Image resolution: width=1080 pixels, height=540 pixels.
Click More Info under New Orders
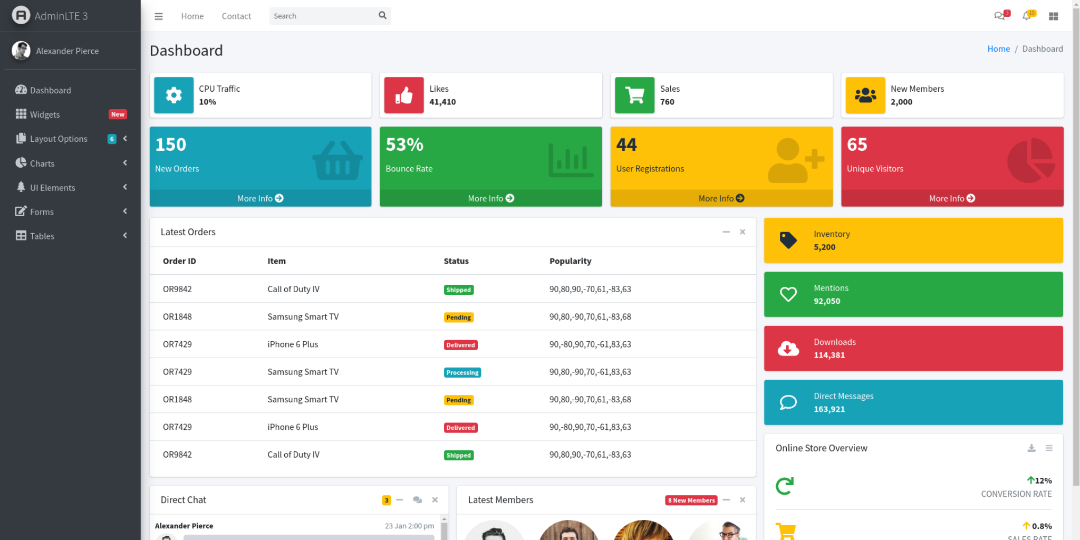point(260,198)
